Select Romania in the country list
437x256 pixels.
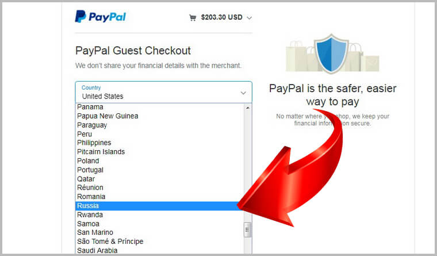[159, 197]
